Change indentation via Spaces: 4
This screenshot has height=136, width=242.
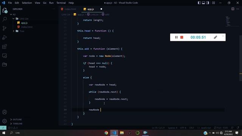click(172, 128)
